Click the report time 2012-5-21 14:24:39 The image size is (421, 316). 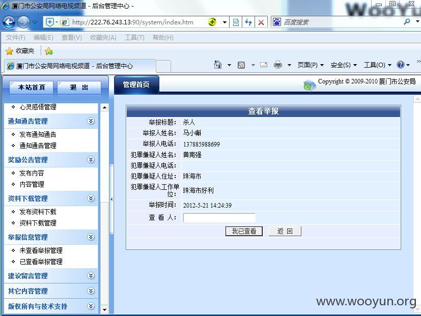pos(207,206)
